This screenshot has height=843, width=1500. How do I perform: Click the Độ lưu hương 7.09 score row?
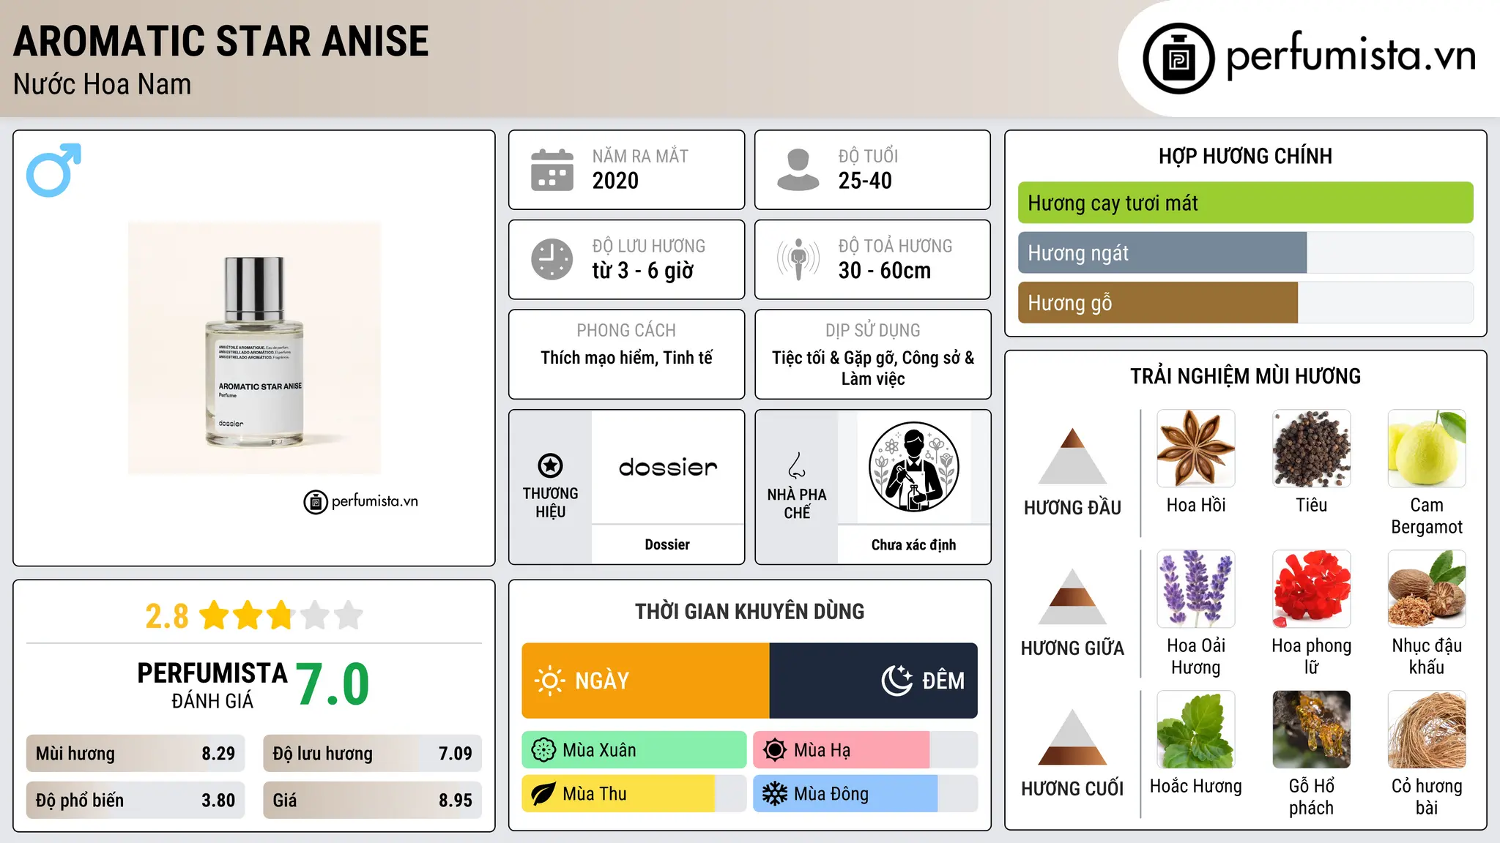(x=372, y=754)
